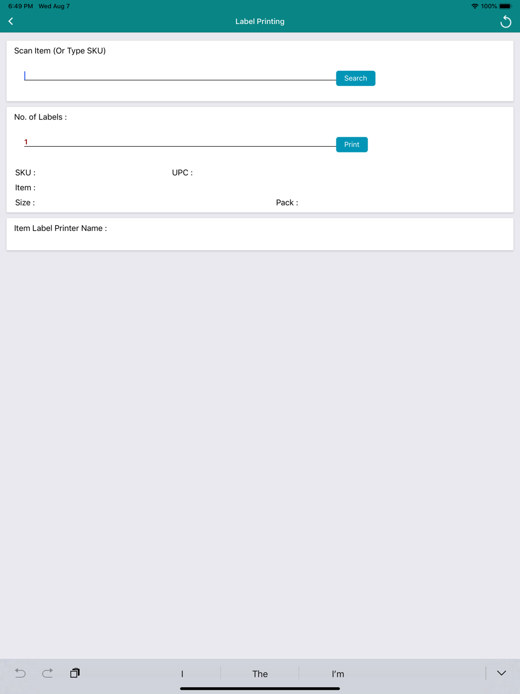Check the Wi-Fi status icon
The width and height of the screenshot is (520, 694).
point(475,6)
